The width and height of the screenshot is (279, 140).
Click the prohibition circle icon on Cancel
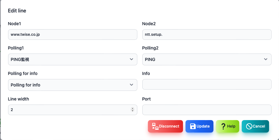[x=249, y=126]
